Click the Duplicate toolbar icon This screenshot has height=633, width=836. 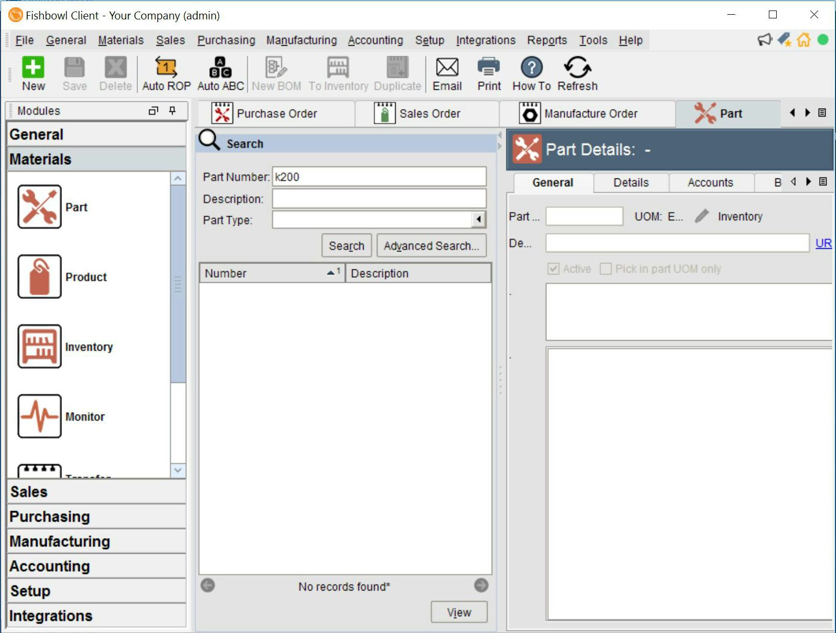[398, 73]
